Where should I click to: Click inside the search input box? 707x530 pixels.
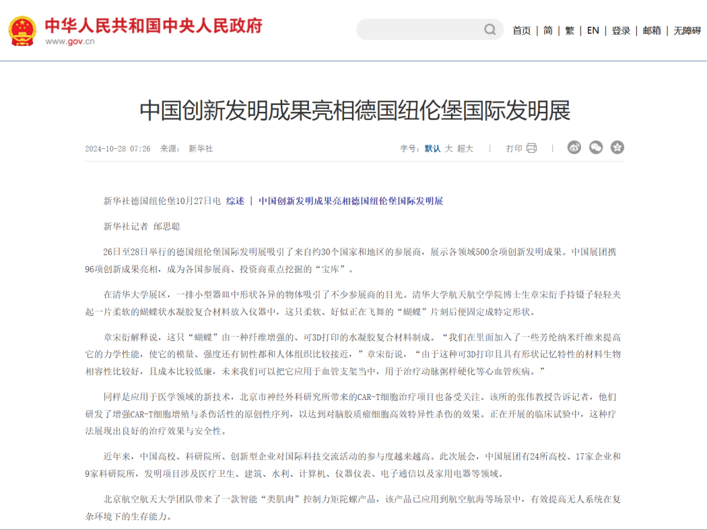[x=417, y=29]
